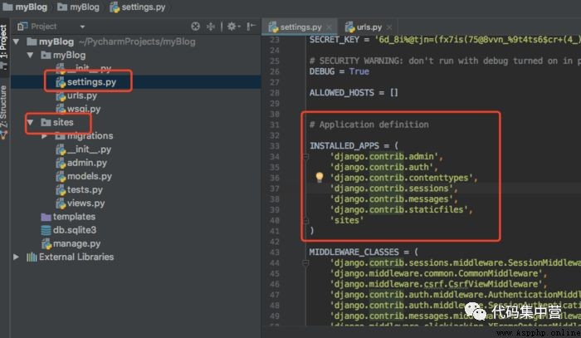
Task: Select the inner myBlog package folder
Action: 63,55
